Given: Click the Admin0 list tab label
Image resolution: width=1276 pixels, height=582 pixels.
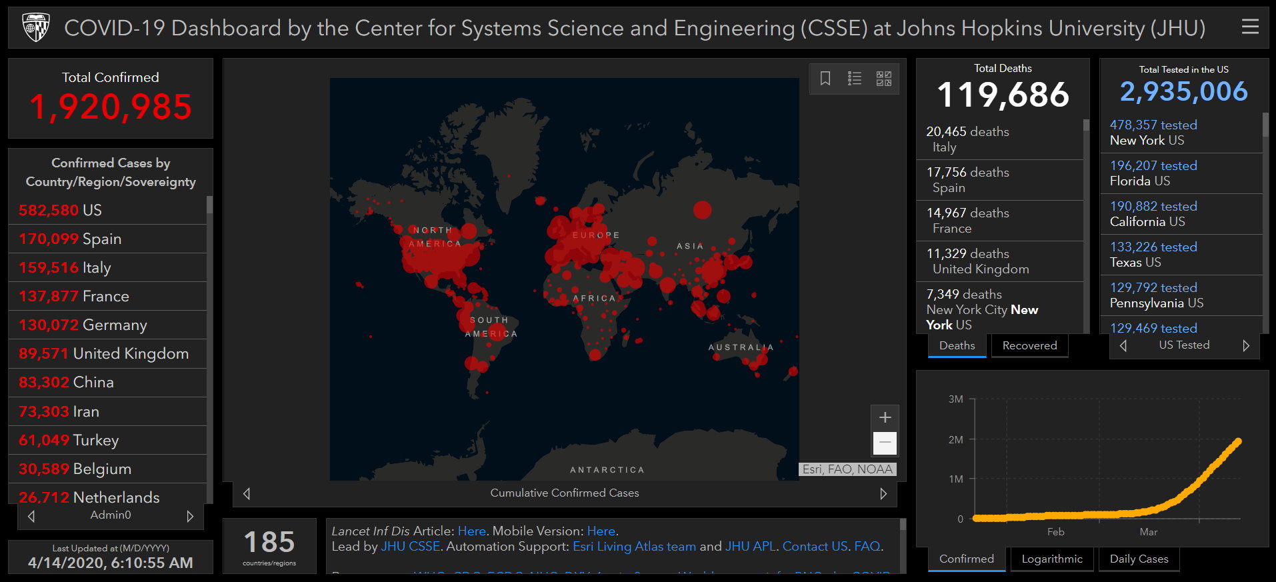Looking at the screenshot, I should click(x=111, y=515).
